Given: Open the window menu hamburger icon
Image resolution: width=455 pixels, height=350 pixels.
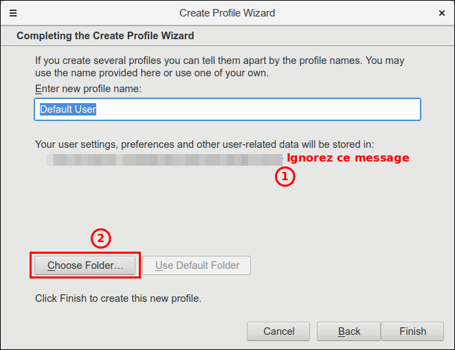Looking at the screenshot, I should (x=13, y=13).
